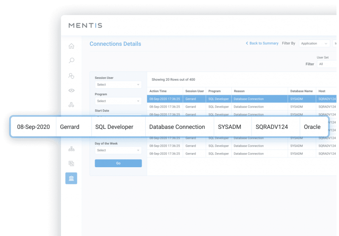This screenshot has height=236, width=339.
Task: Select the Users icon in sidebar
Action: click(x=71, y=76)
